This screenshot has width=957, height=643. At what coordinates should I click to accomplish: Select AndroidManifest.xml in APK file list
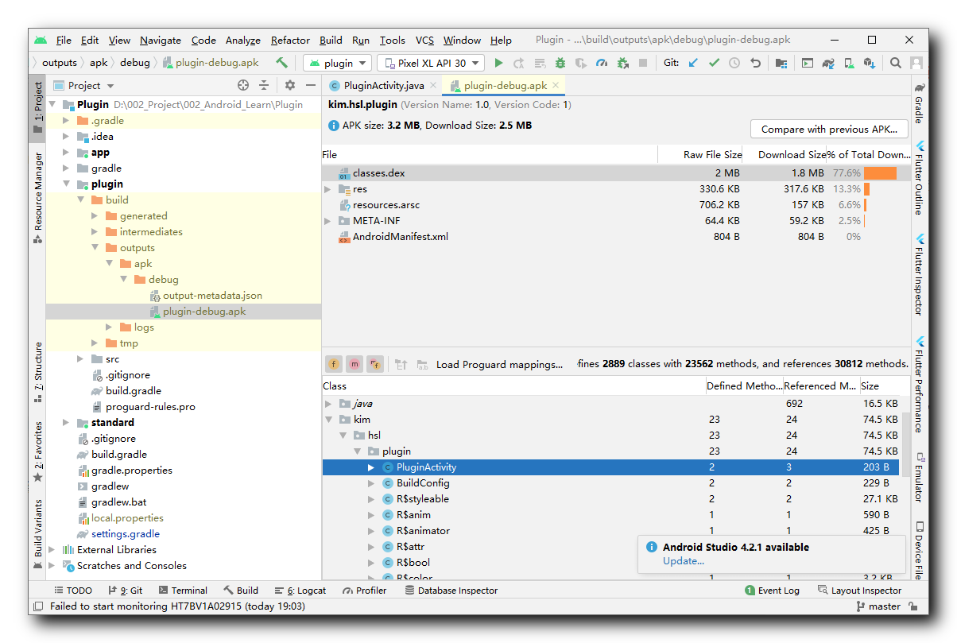(x=616, y=237)
